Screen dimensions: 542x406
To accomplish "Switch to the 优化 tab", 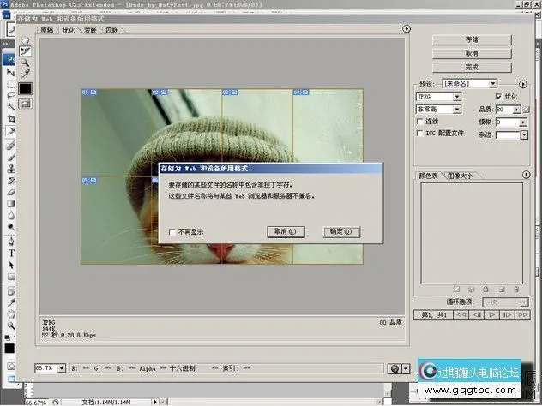I will click(x=69, y=30).
